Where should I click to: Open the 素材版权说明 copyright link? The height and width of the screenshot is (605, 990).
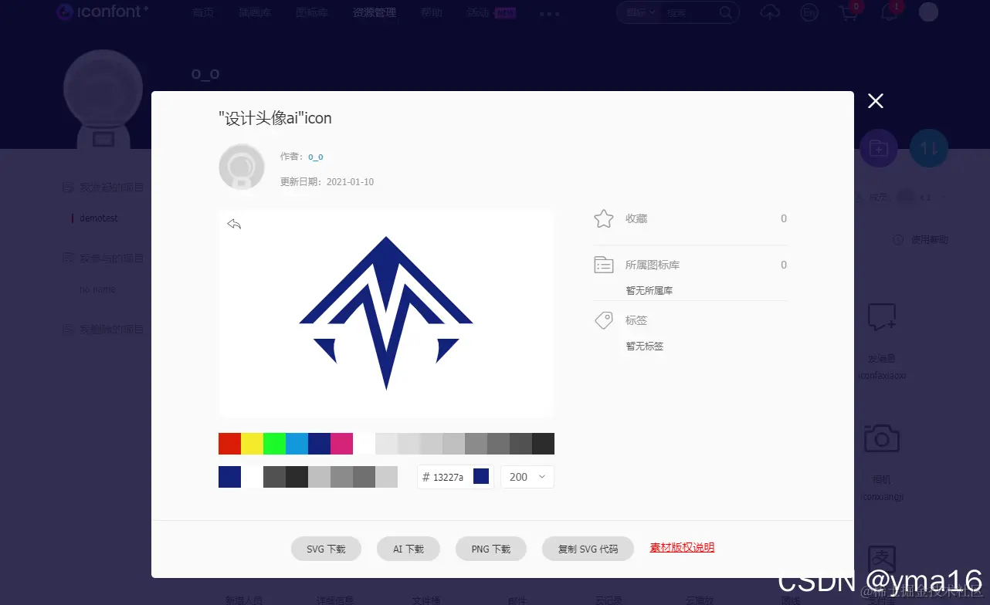[682, 546]
